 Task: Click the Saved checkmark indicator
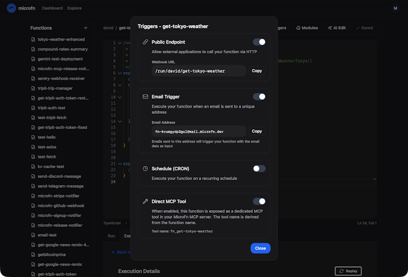(x=357, y=28)
